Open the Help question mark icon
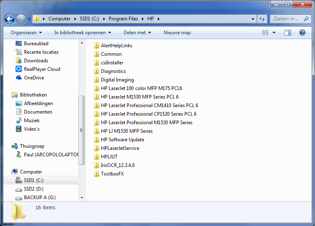Image resolution: width=315 pixels, height=226 pixels. tap(302, 33)
